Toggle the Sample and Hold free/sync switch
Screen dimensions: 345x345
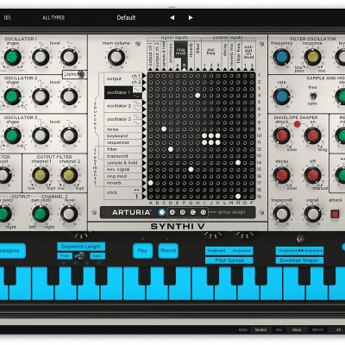312,96
